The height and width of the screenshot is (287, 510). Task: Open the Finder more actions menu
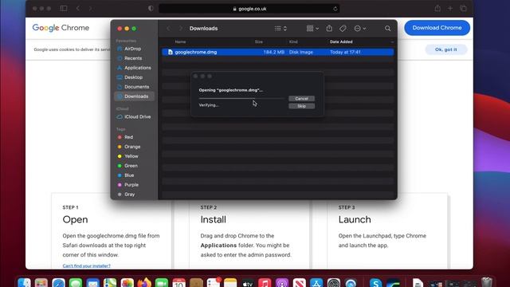(x=359, y=29)
